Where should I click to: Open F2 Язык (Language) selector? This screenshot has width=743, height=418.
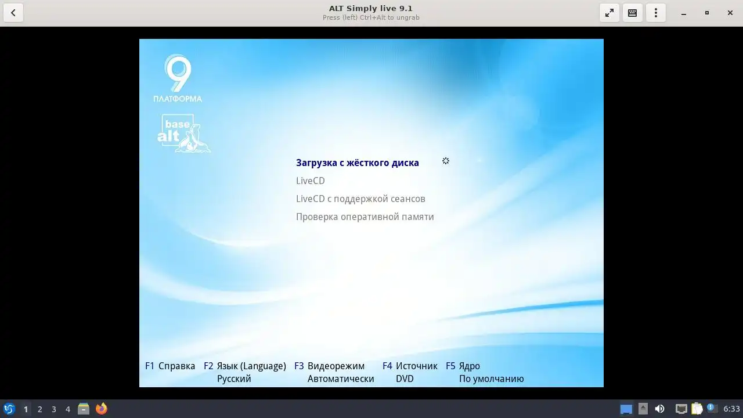coord(245,366)
